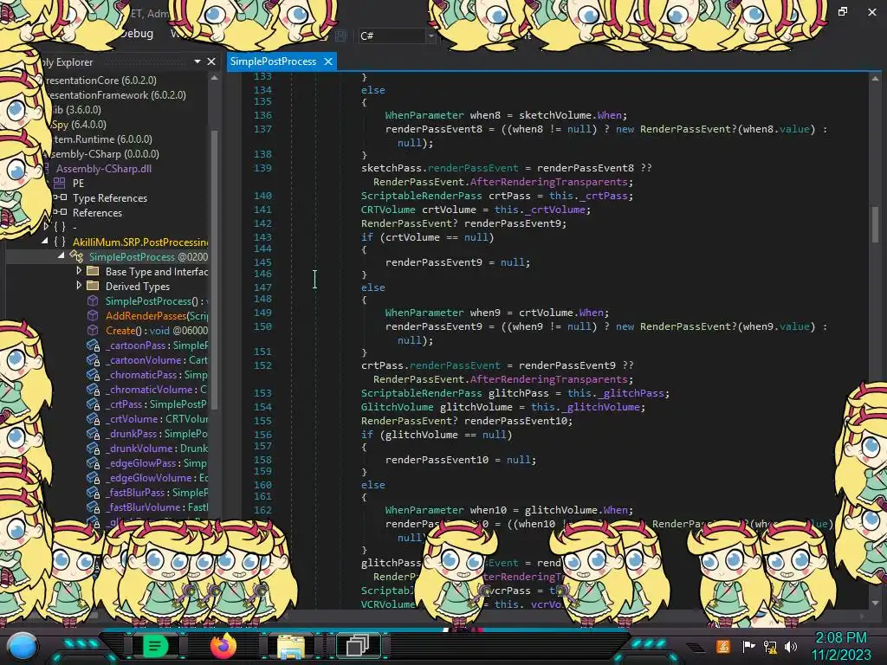
Task: Select the _drunkPass field
Action: pos(157,433)
